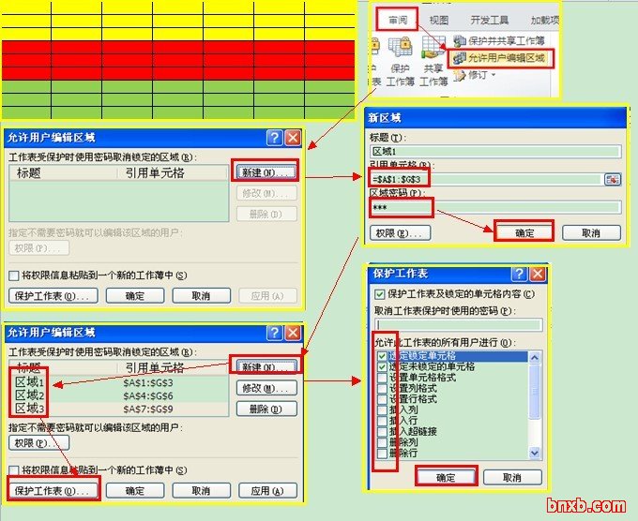Image resolution: width=638 pixels, height=521 pixels.
Task: Uncheck the 选定未锁定的单元格 checkbox
Action: pos(382,367)
